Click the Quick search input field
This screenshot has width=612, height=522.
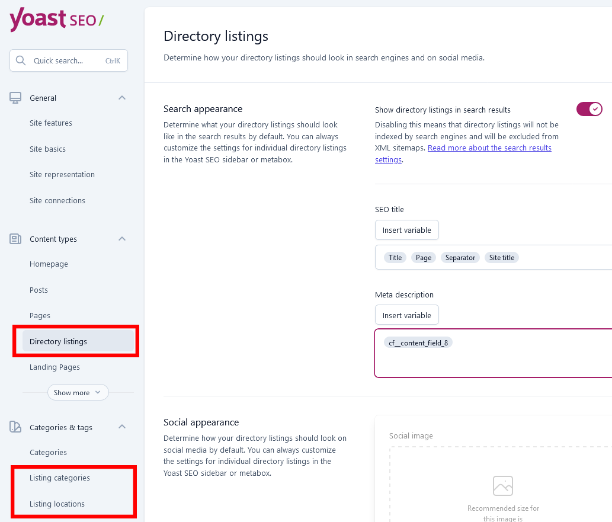(x=69, y=60)
